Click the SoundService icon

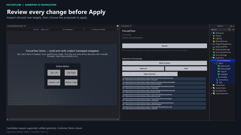(214, 91)
